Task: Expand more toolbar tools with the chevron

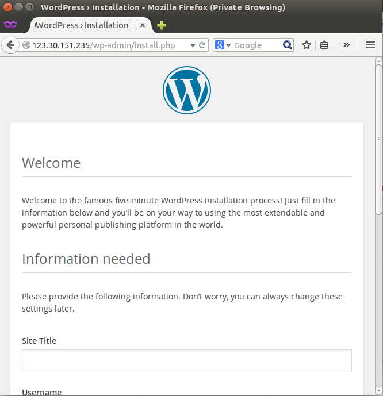Action: tap(346, 45)
